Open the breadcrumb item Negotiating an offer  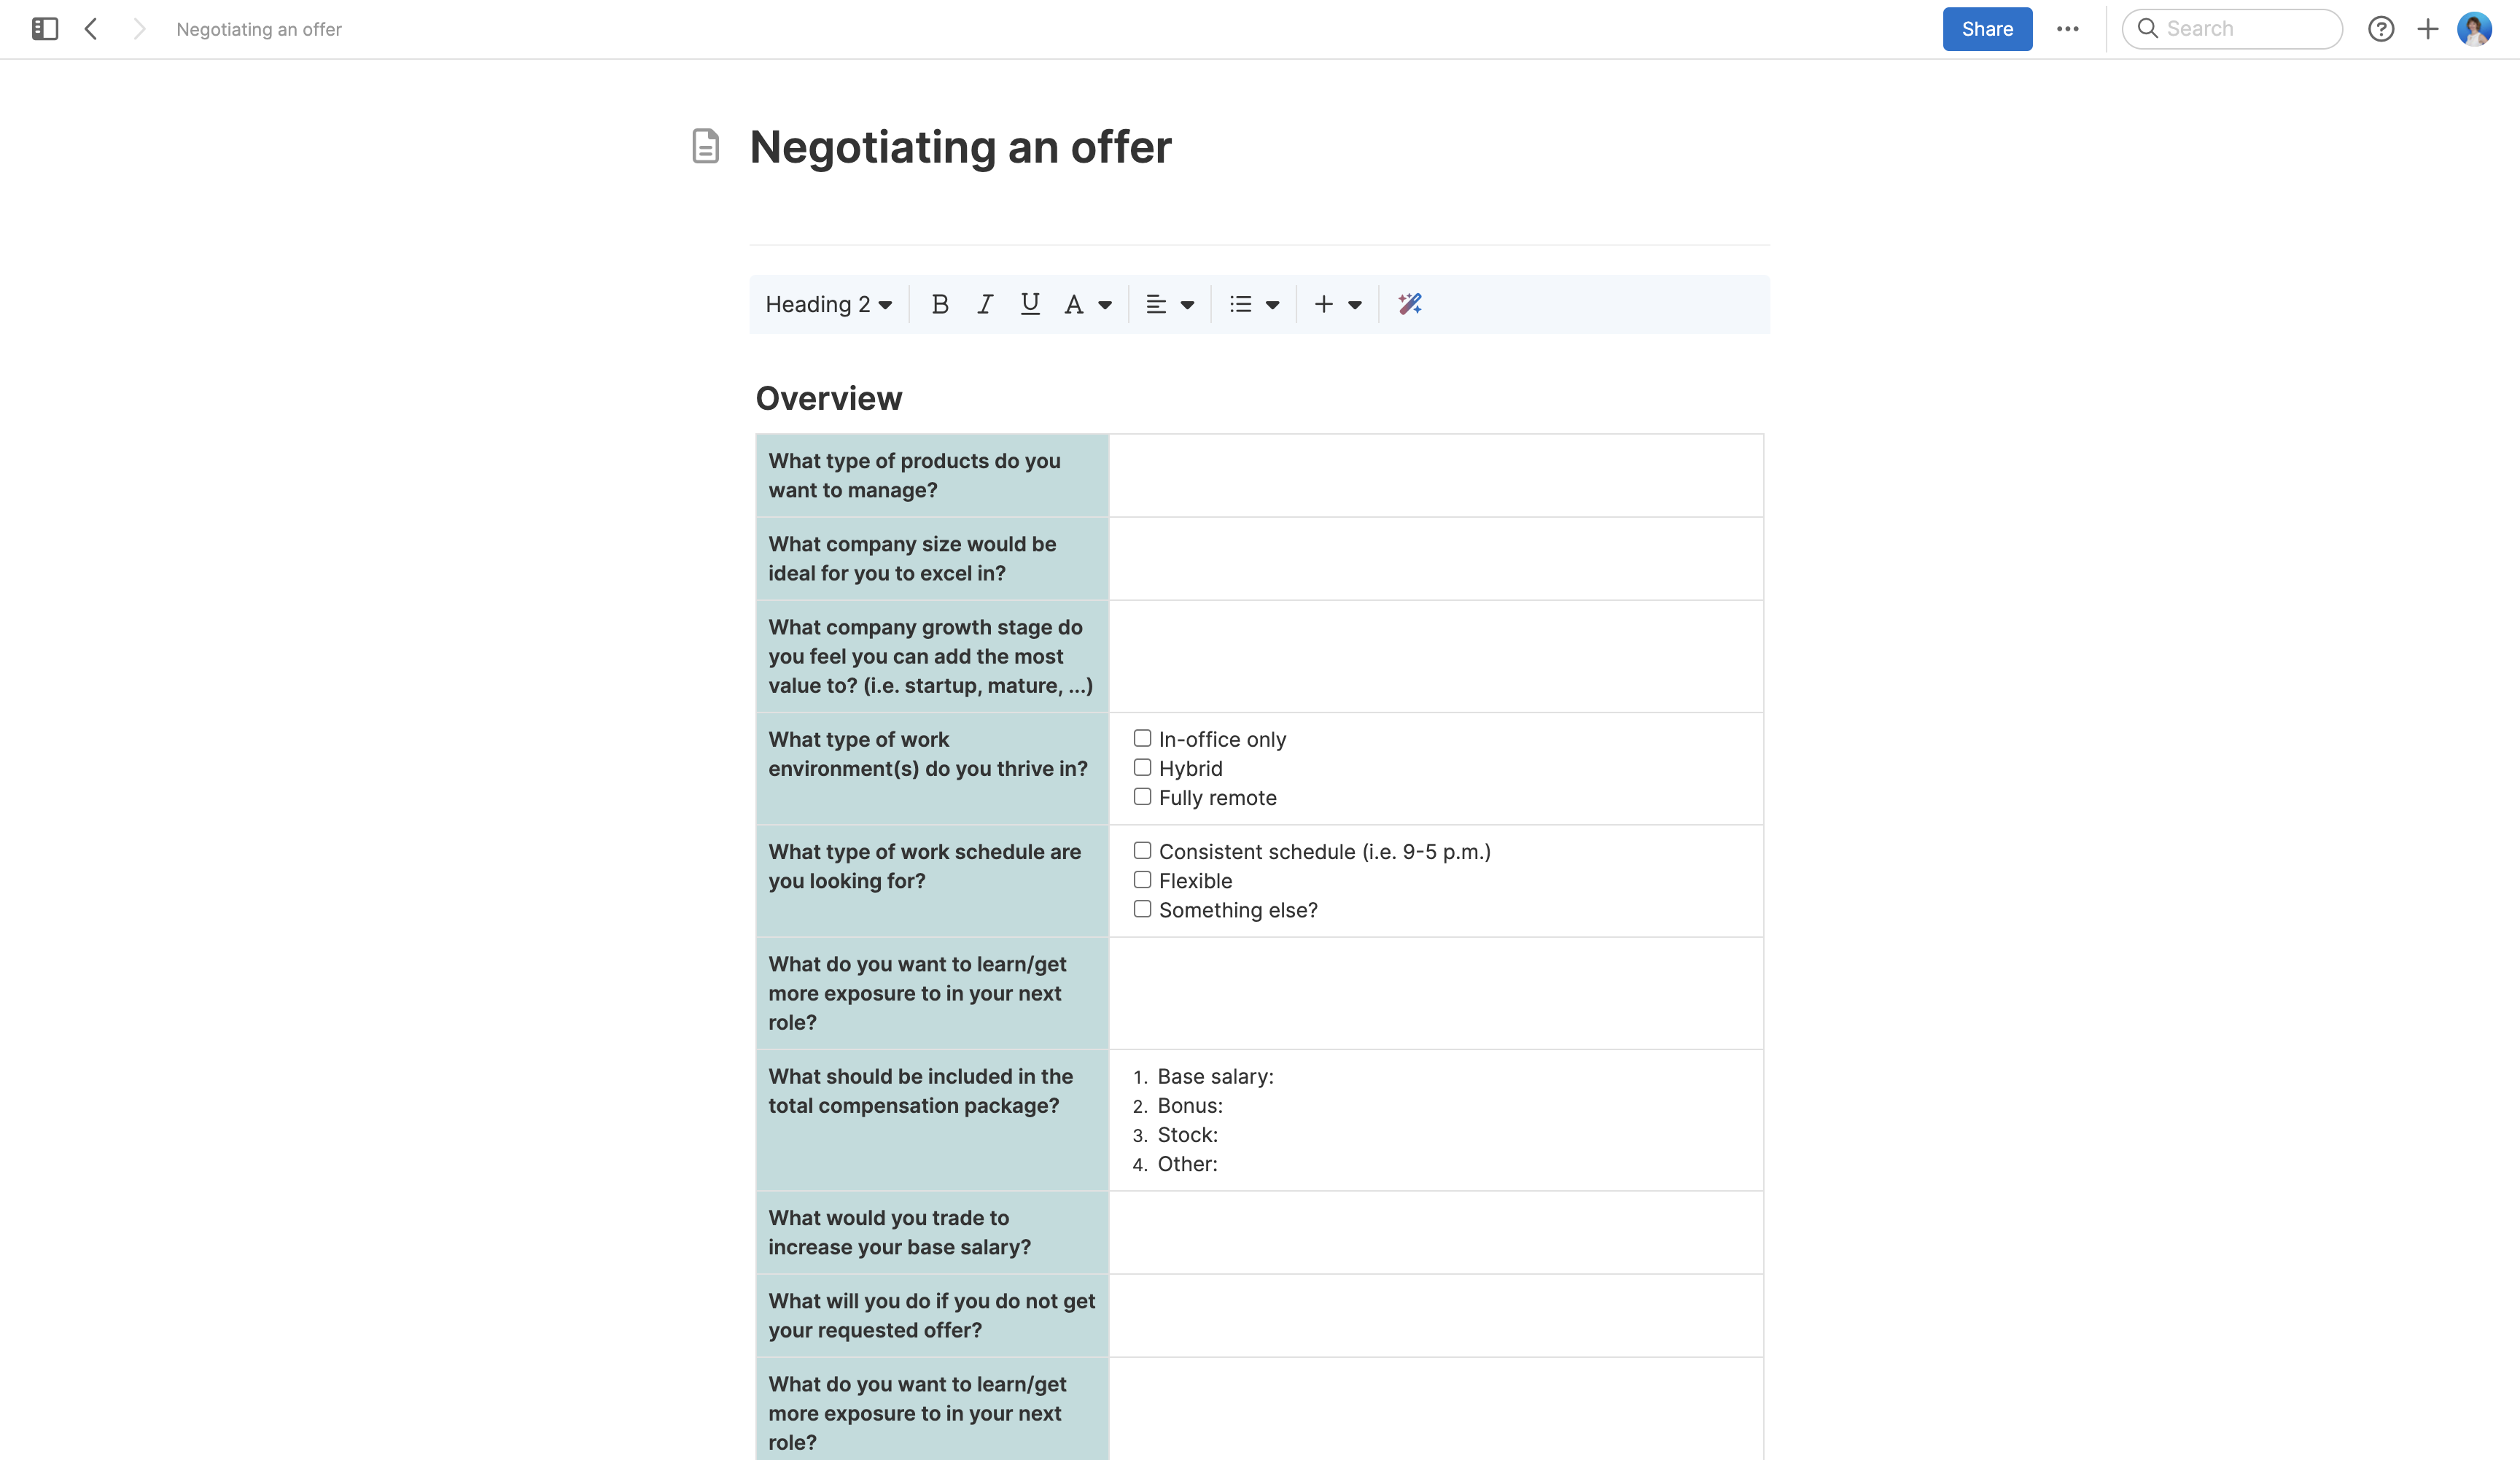(259, 29)
